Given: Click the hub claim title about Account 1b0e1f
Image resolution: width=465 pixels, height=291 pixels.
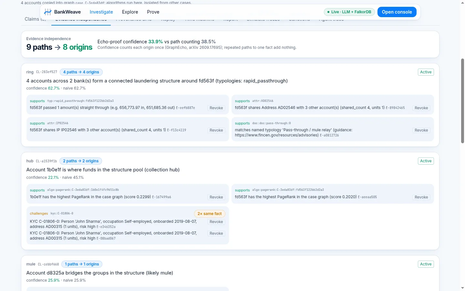Looking at the screenshot, I should (103, 170).
